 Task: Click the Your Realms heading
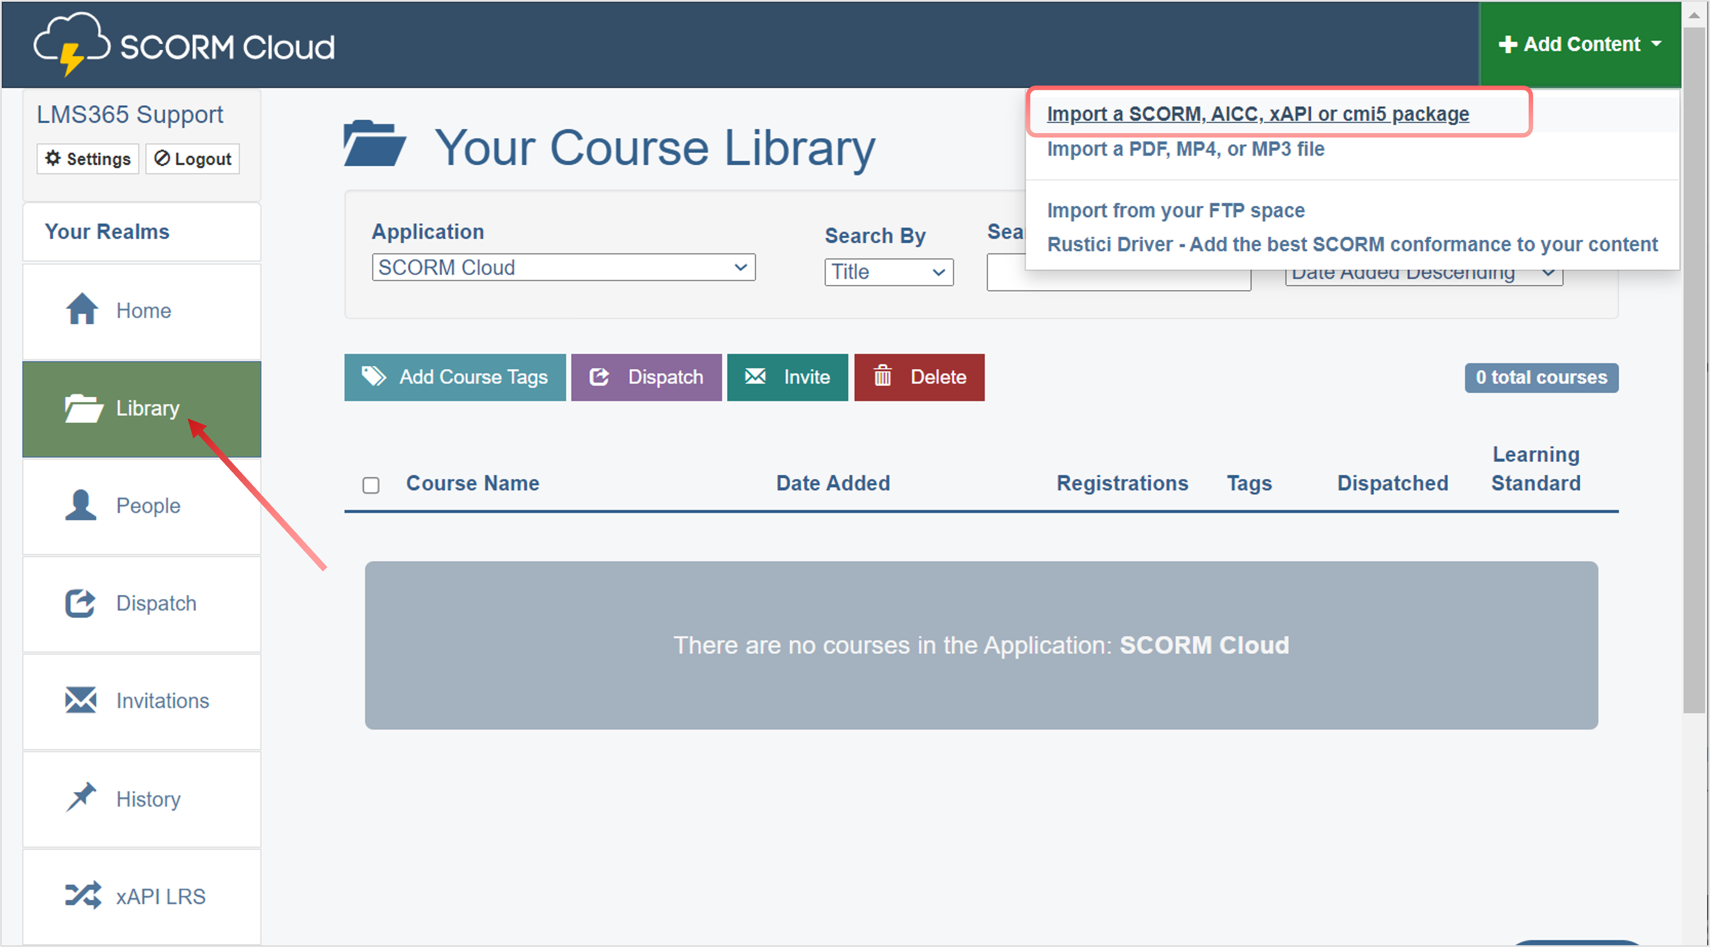tap(107, 232)
